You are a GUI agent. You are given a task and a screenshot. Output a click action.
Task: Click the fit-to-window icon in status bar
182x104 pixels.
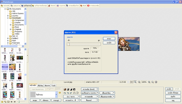pos(131,82)
